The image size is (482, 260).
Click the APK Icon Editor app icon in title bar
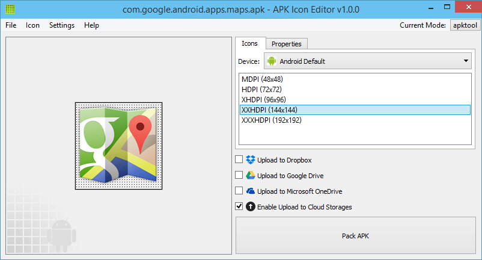10,9
